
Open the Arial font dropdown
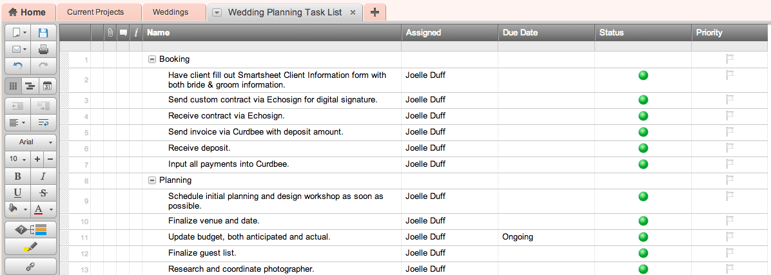pos(30,142)
